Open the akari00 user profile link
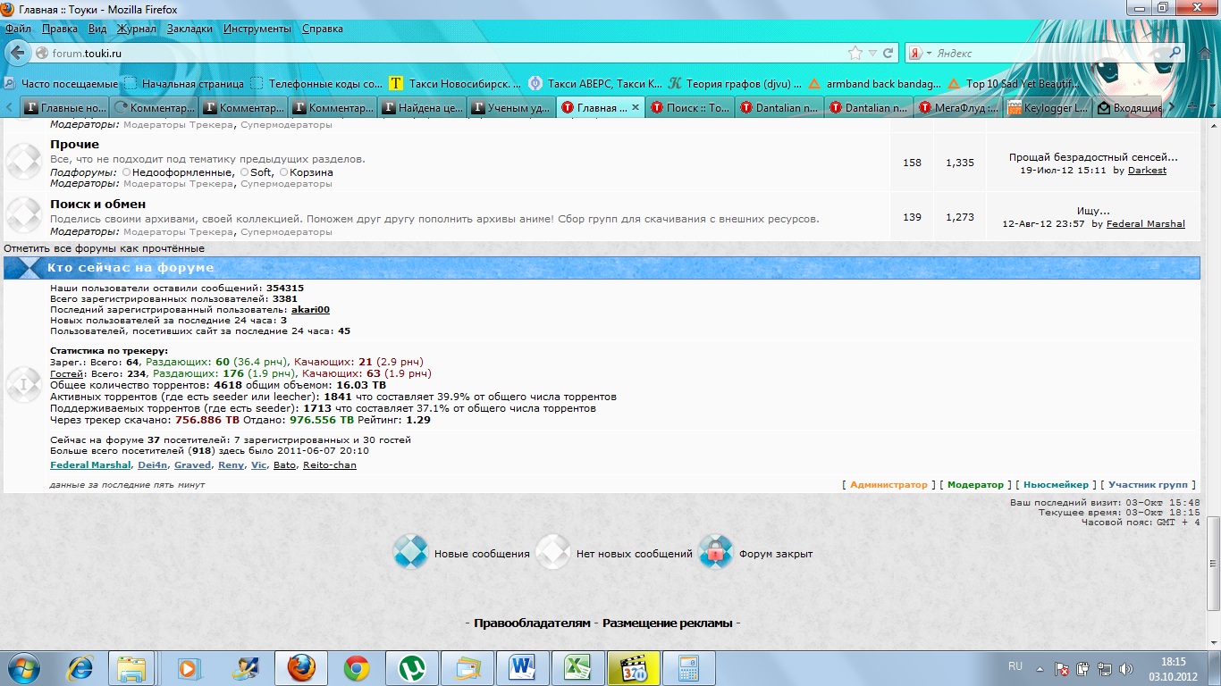Viewport: 1221px width, 686px height. tap(310, 310)
